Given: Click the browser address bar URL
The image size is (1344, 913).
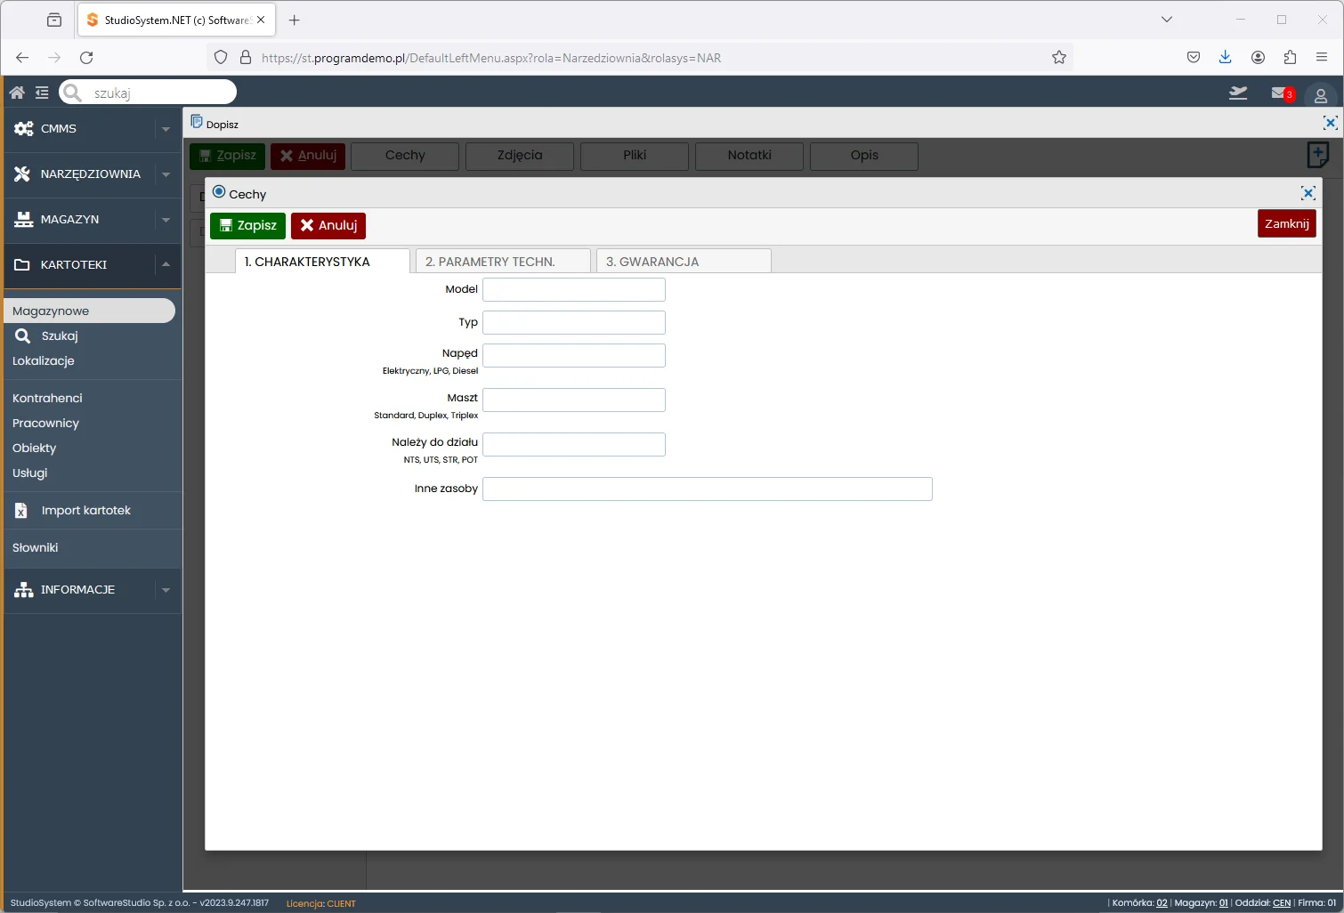Looking at the screenshot, I should coord(491,58).
